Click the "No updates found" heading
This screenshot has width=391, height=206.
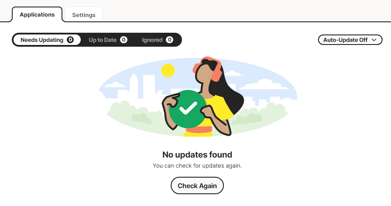coord(197,154)
